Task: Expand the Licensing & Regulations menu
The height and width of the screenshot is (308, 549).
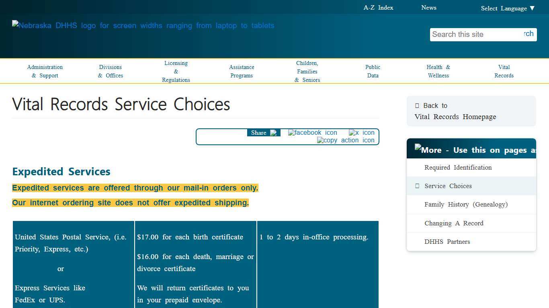Action: 176,71
